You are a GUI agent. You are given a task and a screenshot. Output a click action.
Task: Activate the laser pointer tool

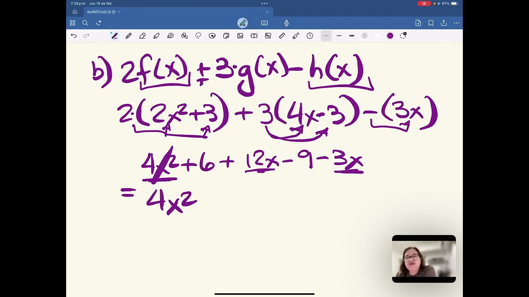point(296,36)
